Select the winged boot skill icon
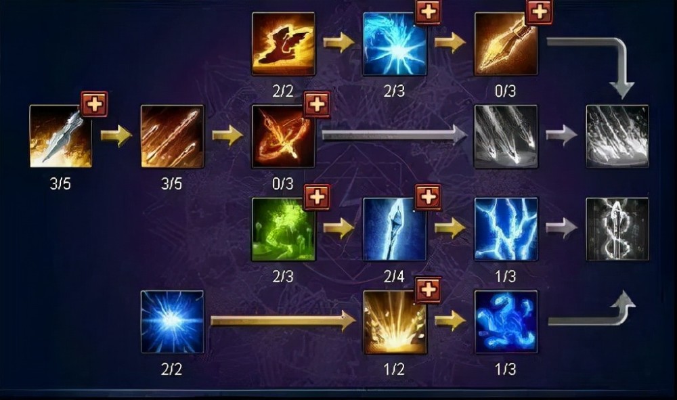Image resolution: width=677 pixels, height=400 pixels. 283,44
